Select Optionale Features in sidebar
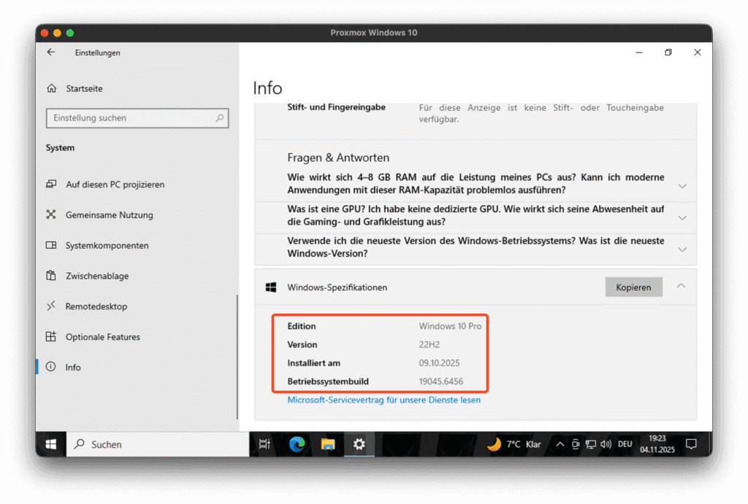Image resolution: width=748 pixels, height=504 pixels. [102, 337]
